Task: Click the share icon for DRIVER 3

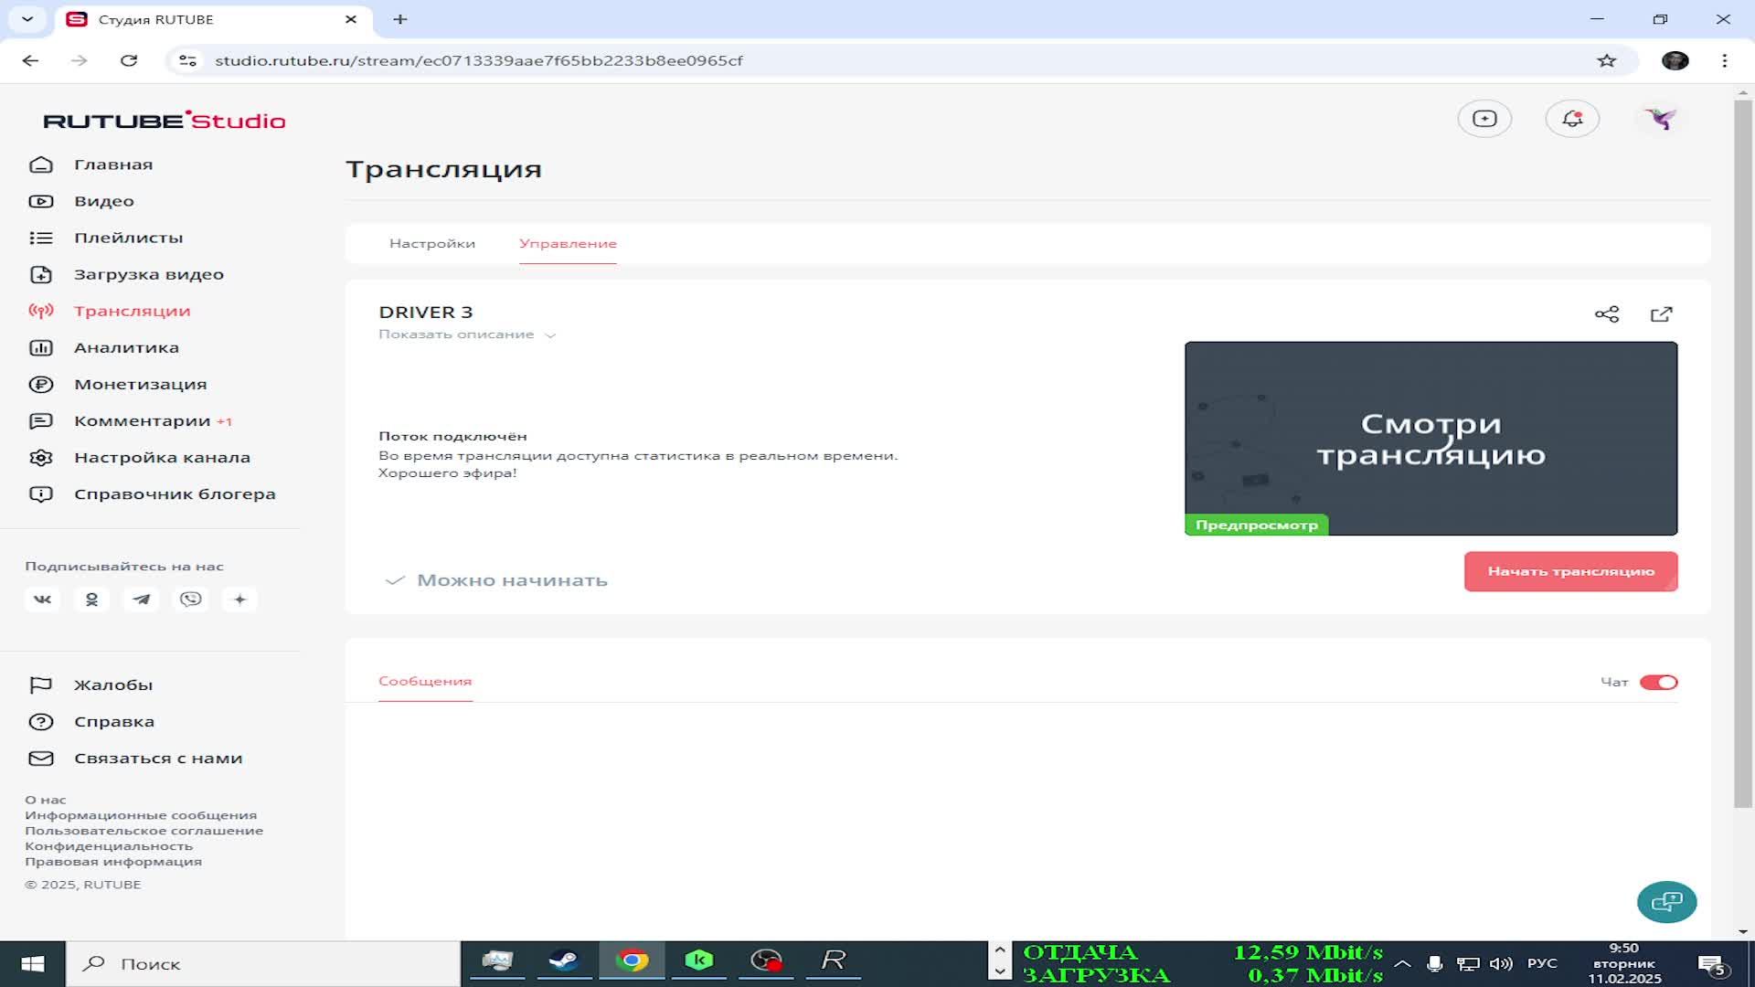Action: point(1606,314)
